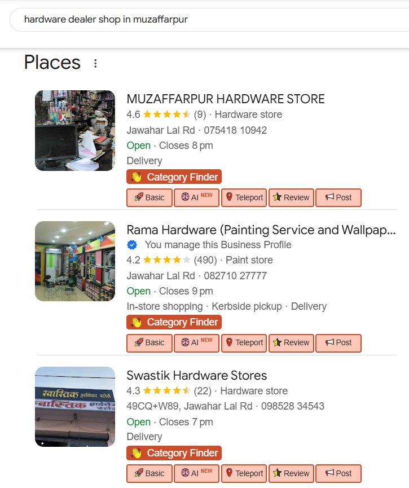
Task: Open Category Finder for Swastik Hardware Stores
Action: (174, 453)
